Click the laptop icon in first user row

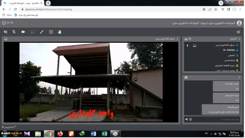[x=195, y=46]
